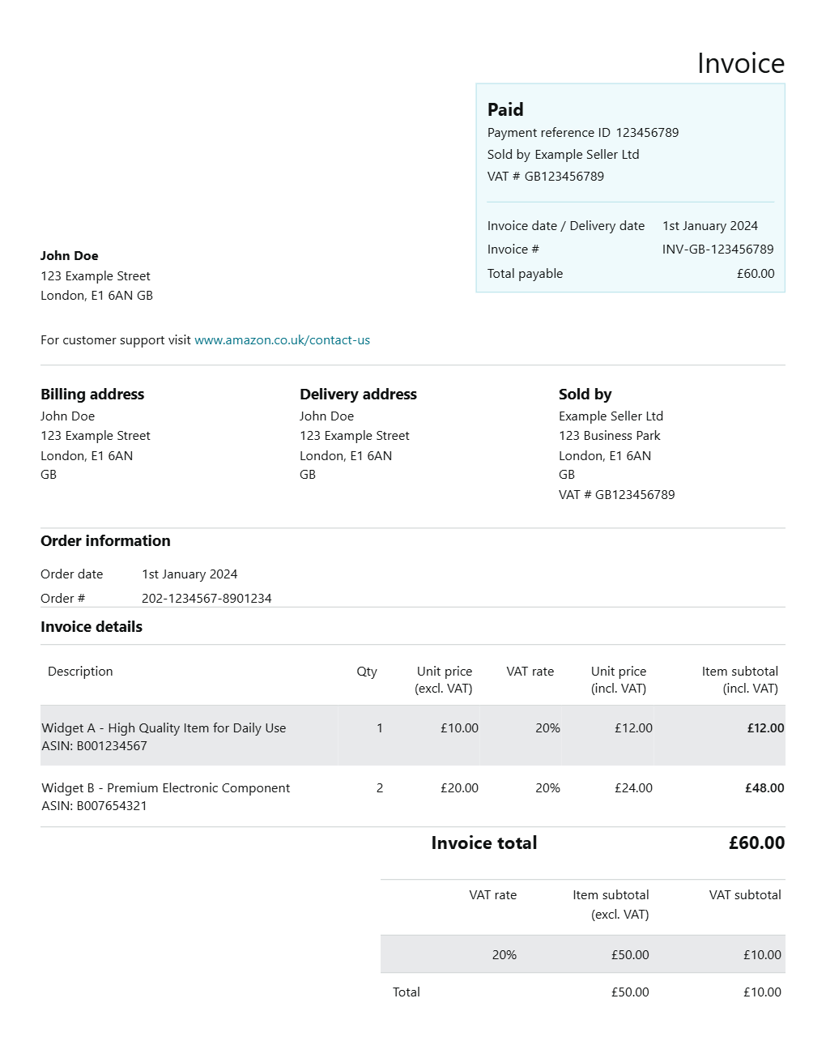Select order number 202-1234567-8901234

point(206,599)
